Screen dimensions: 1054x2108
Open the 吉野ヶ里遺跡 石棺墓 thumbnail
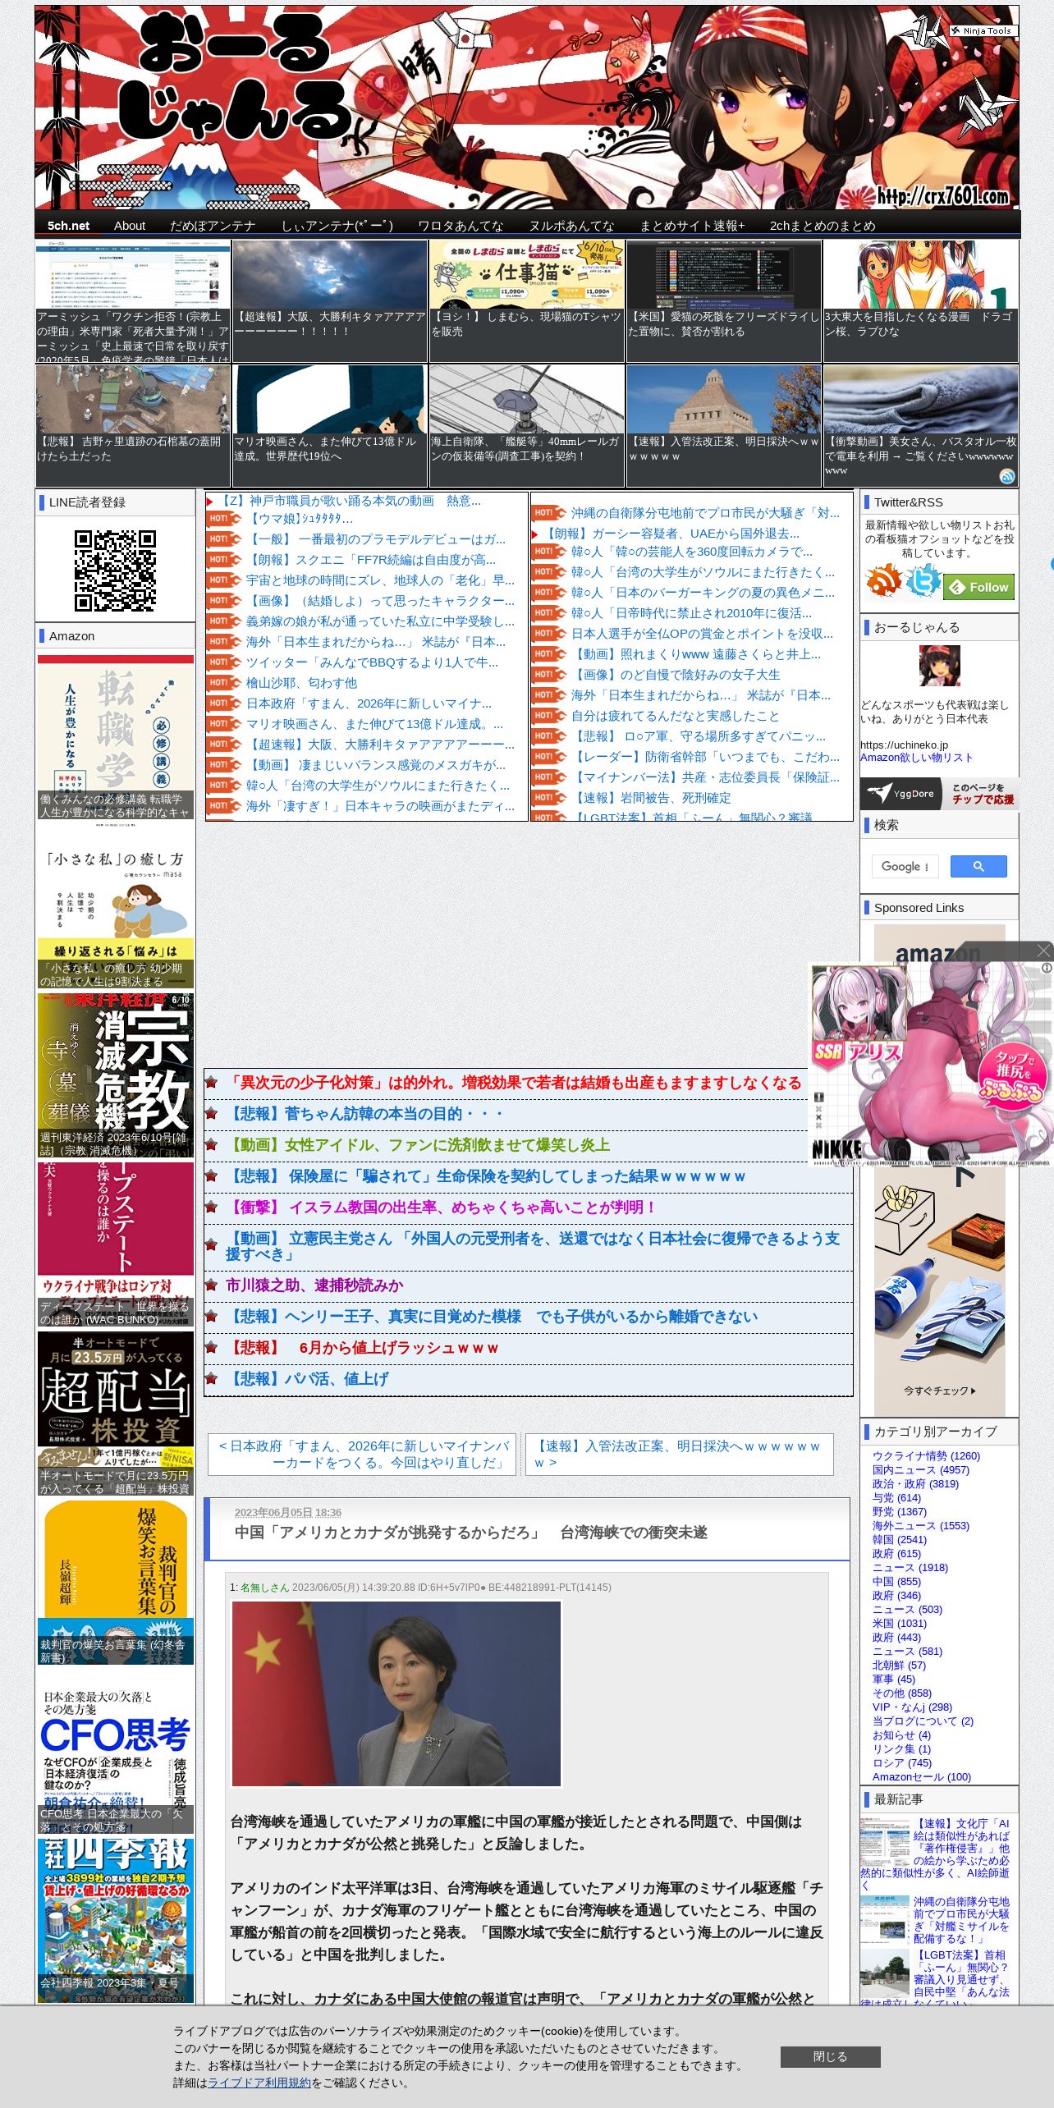click(x=133, y=426)
